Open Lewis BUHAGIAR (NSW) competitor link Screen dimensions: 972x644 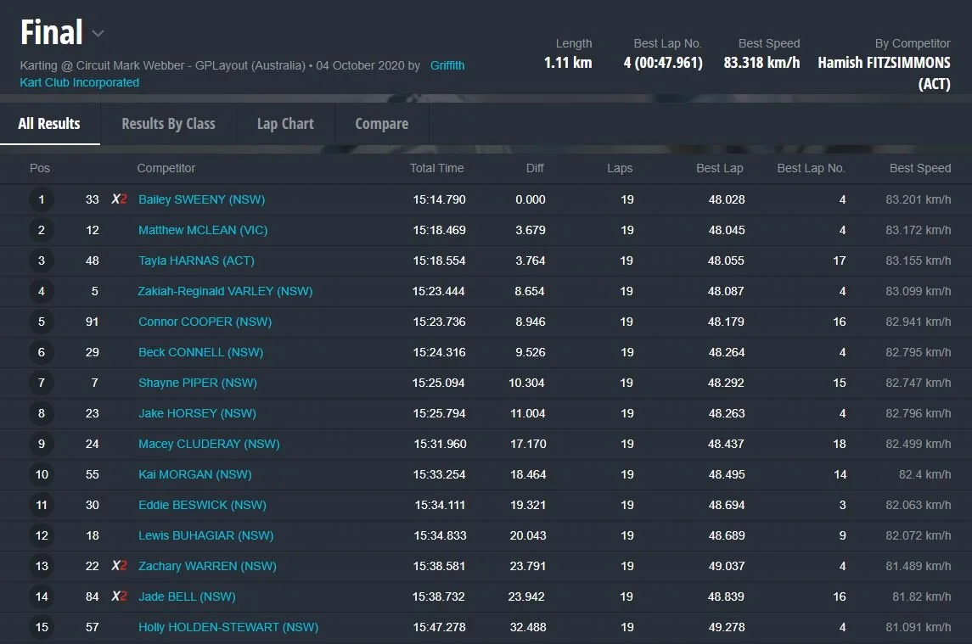click(x=205, y=535)
